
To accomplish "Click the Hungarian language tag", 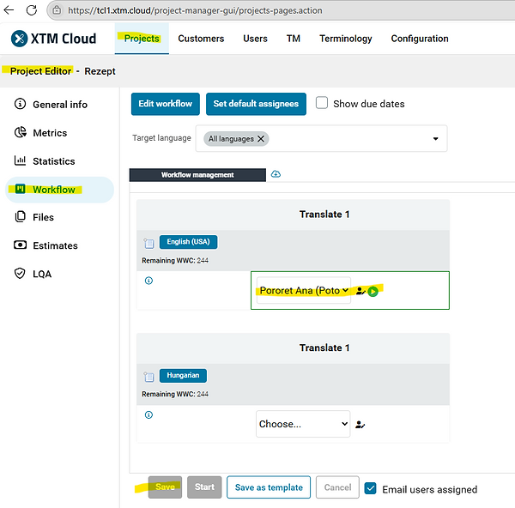I will point(183,375).
